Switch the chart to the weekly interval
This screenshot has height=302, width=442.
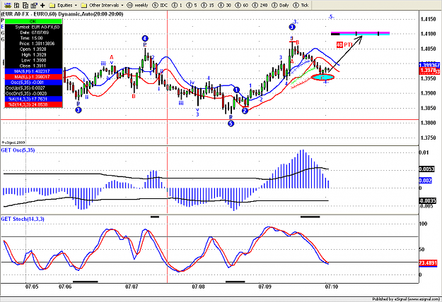click(137, 5)
